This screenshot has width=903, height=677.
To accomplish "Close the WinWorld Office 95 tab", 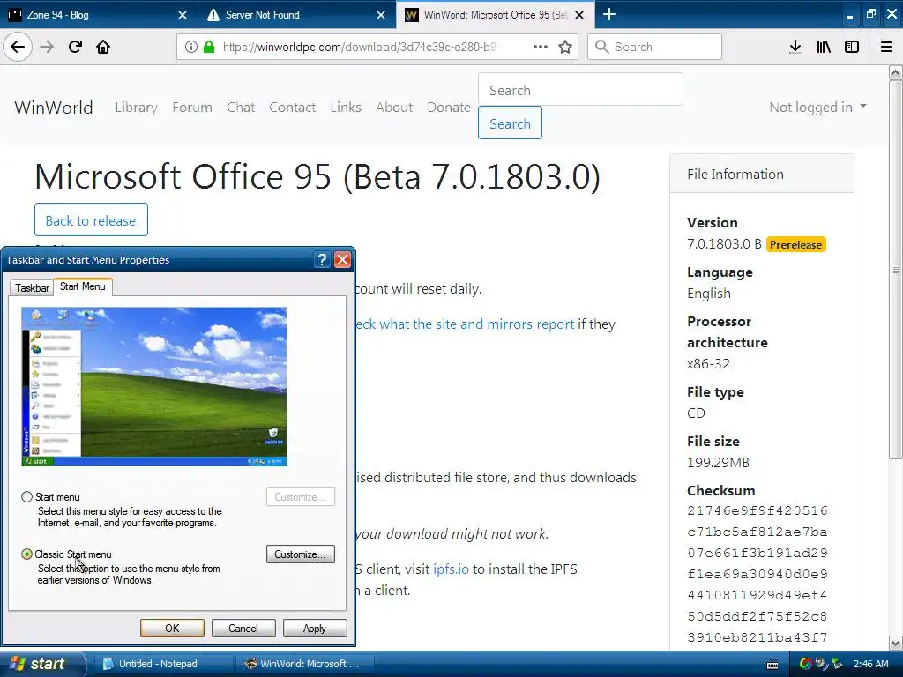I will pyautogui.click(x=580, y=15).
